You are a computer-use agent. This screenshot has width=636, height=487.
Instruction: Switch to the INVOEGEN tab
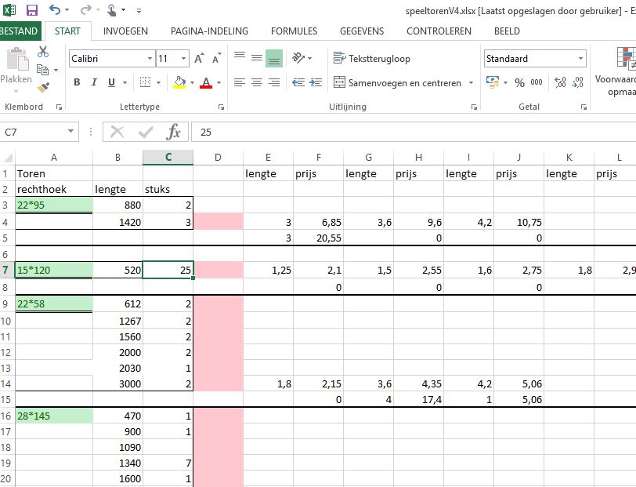(125, 31)
